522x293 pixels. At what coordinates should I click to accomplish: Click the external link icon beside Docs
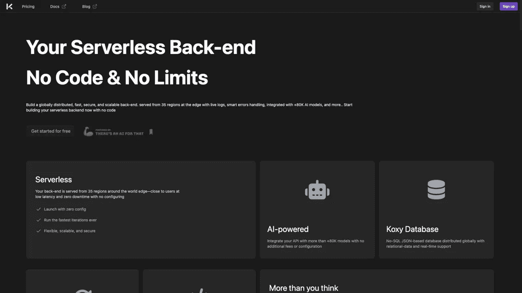click(x=64, y=6)
